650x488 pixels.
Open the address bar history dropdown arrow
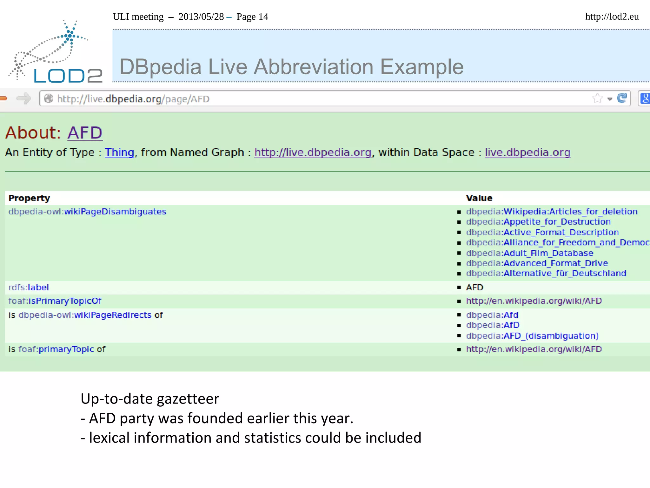[610, 99]
